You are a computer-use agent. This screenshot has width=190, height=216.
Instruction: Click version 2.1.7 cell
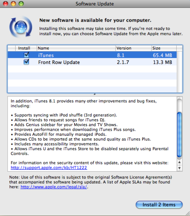(123, 62)
